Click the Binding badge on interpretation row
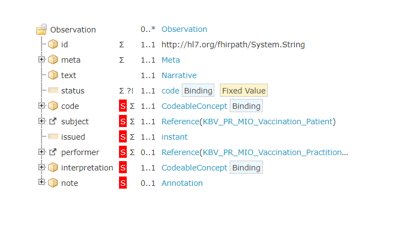416x226 pixels. (x=246, y=168)
